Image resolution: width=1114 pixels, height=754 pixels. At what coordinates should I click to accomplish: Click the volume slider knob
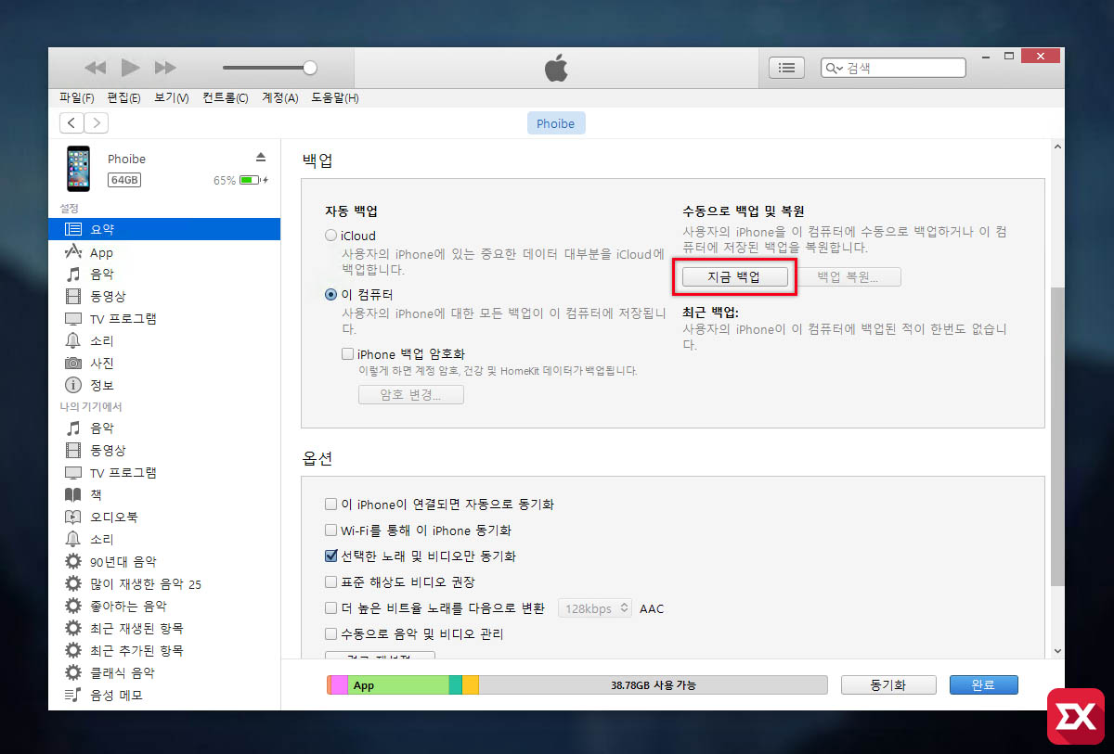pos(310,67)
